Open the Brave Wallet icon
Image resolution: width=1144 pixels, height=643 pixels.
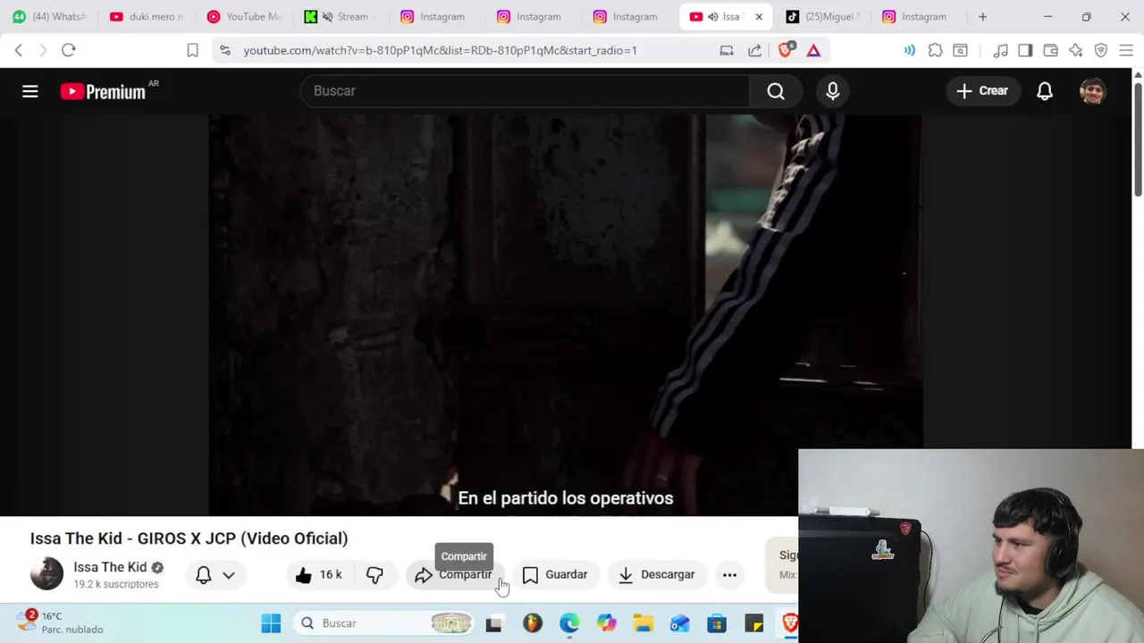point(1050,50)
